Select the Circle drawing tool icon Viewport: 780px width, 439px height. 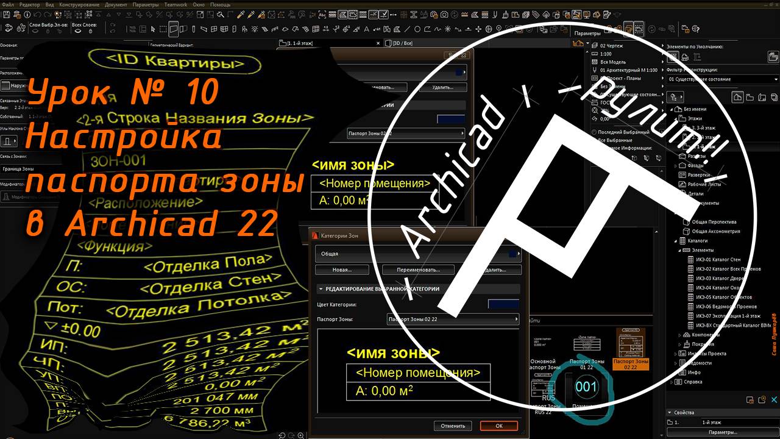pyautogui.click(x=417, y=29)
